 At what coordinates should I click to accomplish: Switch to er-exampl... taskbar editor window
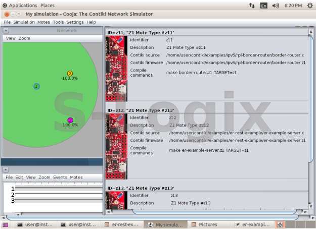click(252, 224)
